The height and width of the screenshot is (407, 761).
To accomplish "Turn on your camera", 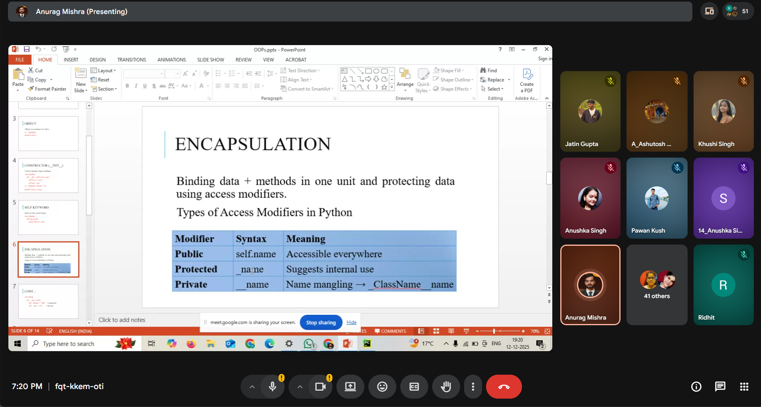I will tap(320, 386).
